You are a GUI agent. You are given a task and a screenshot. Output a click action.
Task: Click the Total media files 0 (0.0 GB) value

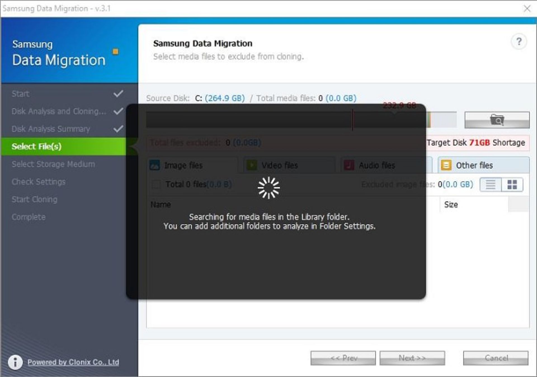(337, 98)
